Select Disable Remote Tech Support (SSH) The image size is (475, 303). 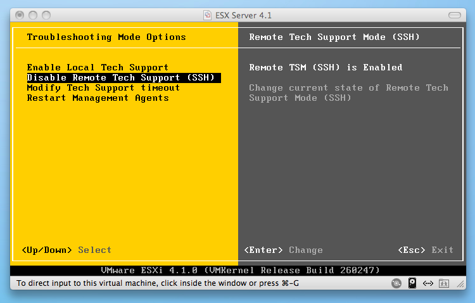click(124, 77)
